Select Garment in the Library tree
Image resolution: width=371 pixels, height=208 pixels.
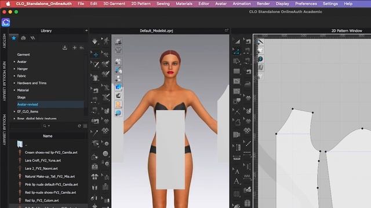pos(23,54)
